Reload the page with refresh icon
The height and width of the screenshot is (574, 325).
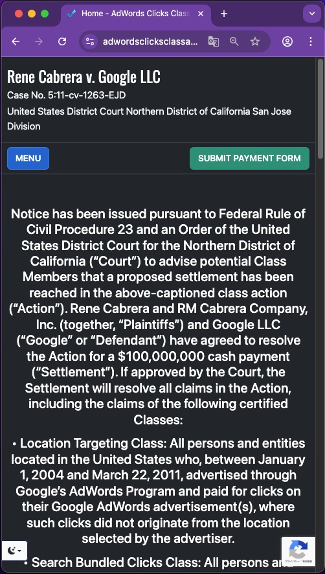point(62,41)
